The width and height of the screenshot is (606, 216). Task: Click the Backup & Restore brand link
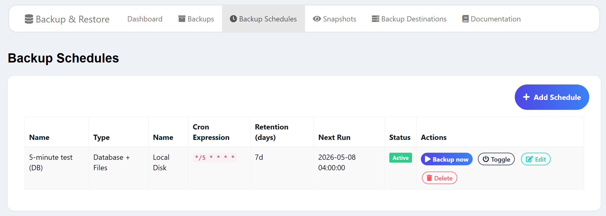pyautogui.click(x=67, y=19)
